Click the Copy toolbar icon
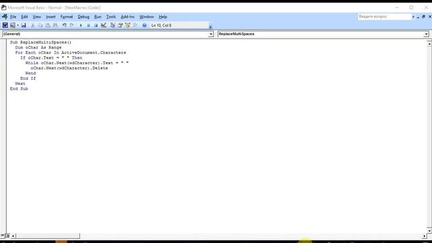The height and width of the screenshot is (243, 432). point(40,25)
